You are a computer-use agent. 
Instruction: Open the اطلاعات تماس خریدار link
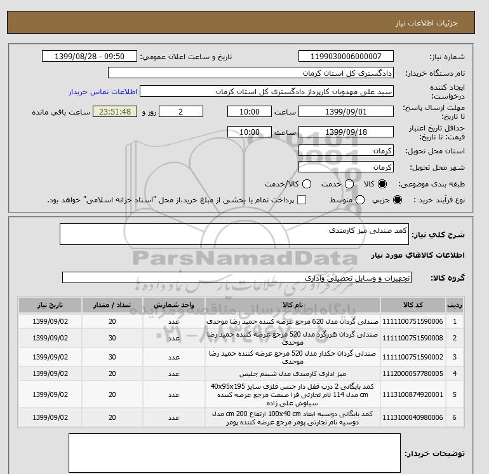pos(103,92)
